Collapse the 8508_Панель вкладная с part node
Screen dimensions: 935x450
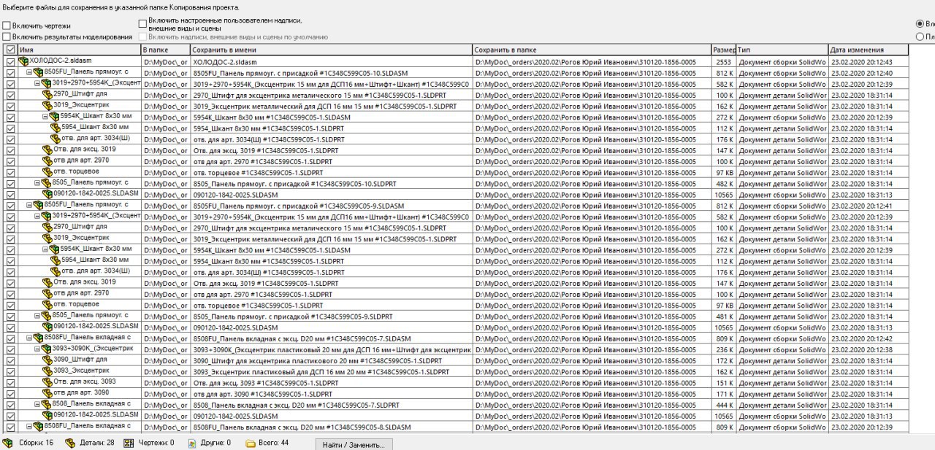tap(38, 404)
